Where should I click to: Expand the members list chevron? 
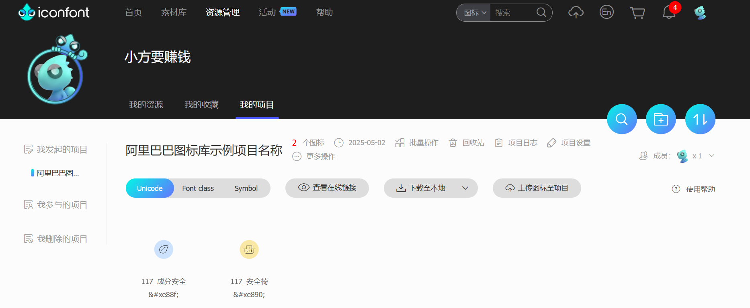tap(711, 156)
